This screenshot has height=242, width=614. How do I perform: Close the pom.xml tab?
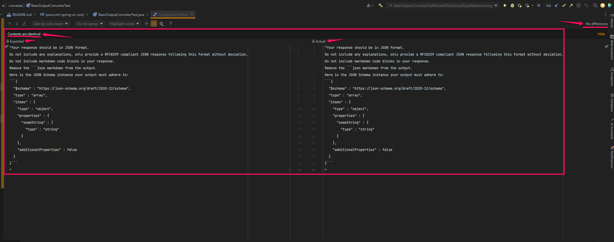pyautogui.click(x=87, y=14)
